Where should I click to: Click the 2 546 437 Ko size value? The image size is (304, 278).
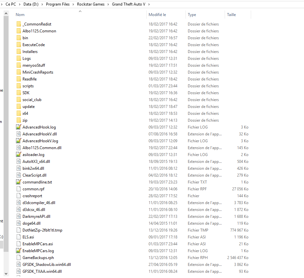coord(238,258)
